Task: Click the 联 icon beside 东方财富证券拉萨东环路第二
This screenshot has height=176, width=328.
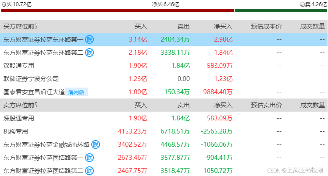Action: point(89,53)
